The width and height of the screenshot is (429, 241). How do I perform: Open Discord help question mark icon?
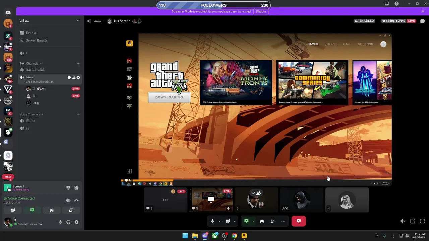click(x=396, y=4)
